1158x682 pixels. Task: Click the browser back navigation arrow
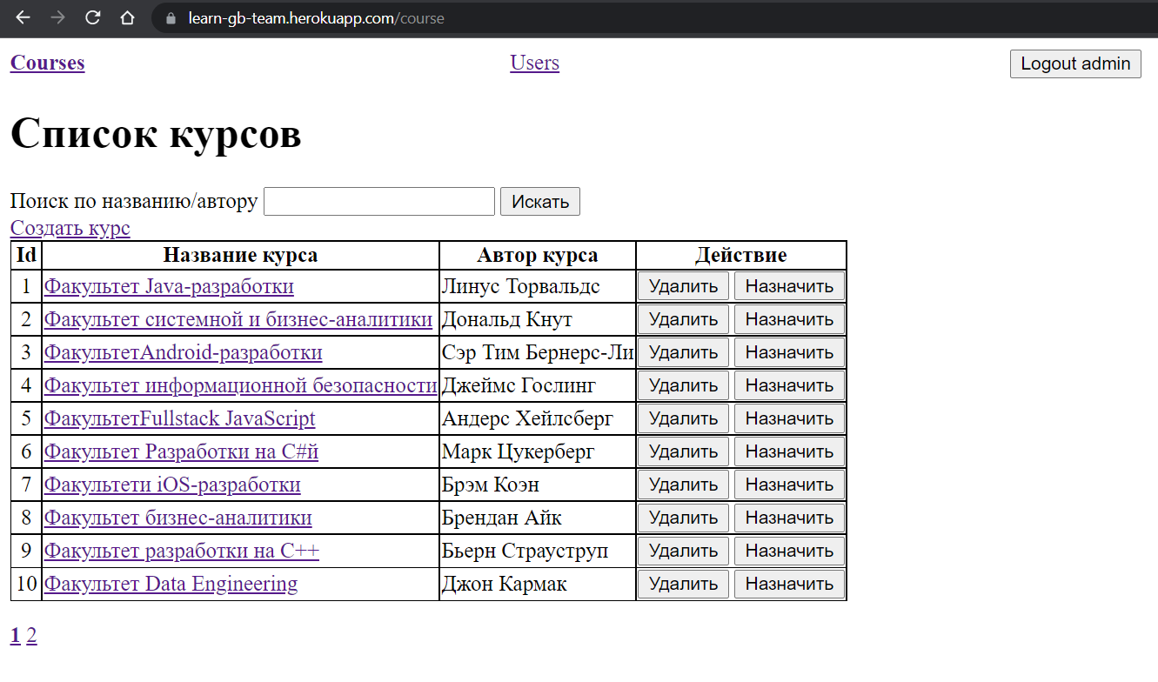(x=22, y=17)
